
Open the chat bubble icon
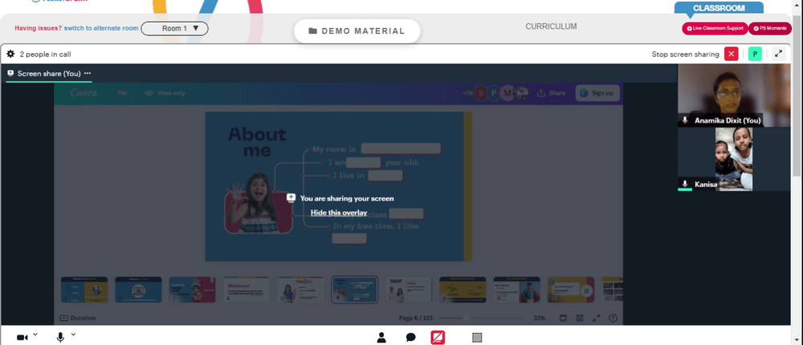click(x=410, y=337)
